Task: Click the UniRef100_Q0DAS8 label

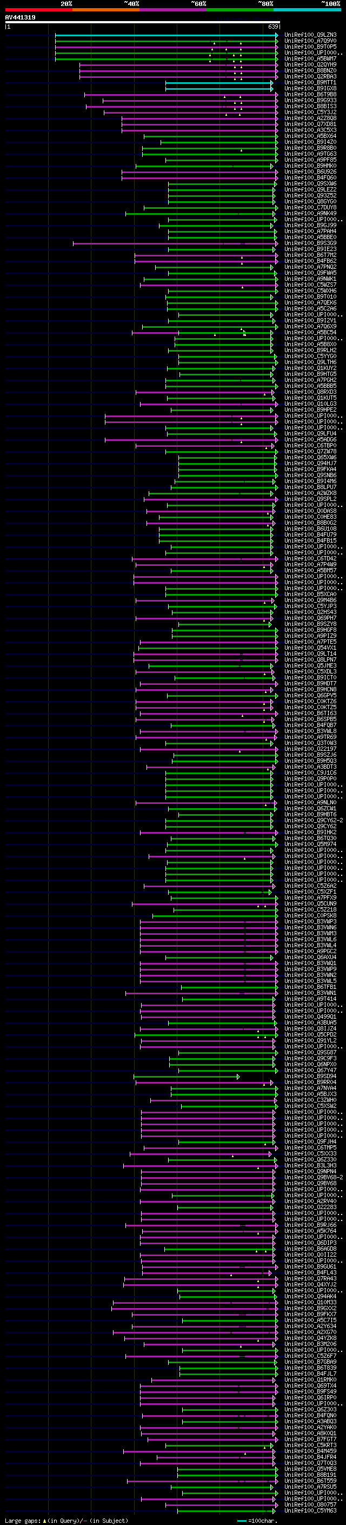Action: [x=310, y=511]
